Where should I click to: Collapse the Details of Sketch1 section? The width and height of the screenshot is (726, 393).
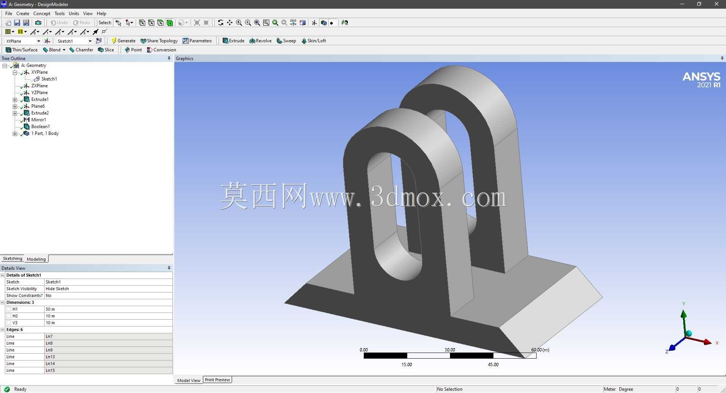click(x=3, y=275)
